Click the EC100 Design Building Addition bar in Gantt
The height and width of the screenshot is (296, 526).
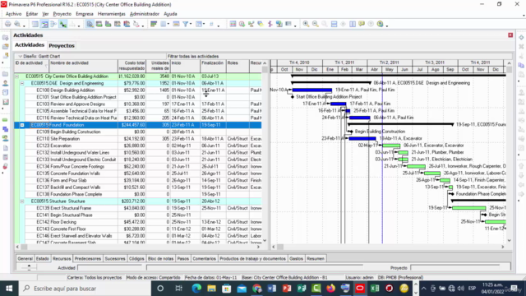click(x=312, y=90)
